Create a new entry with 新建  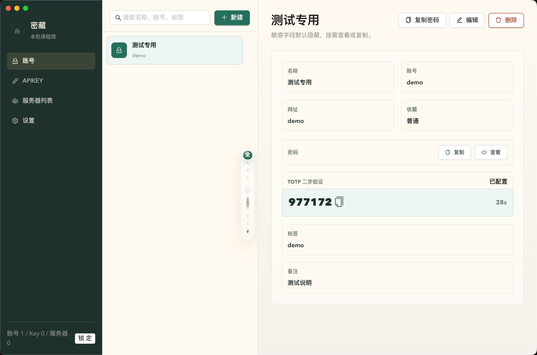pos(232,18)
